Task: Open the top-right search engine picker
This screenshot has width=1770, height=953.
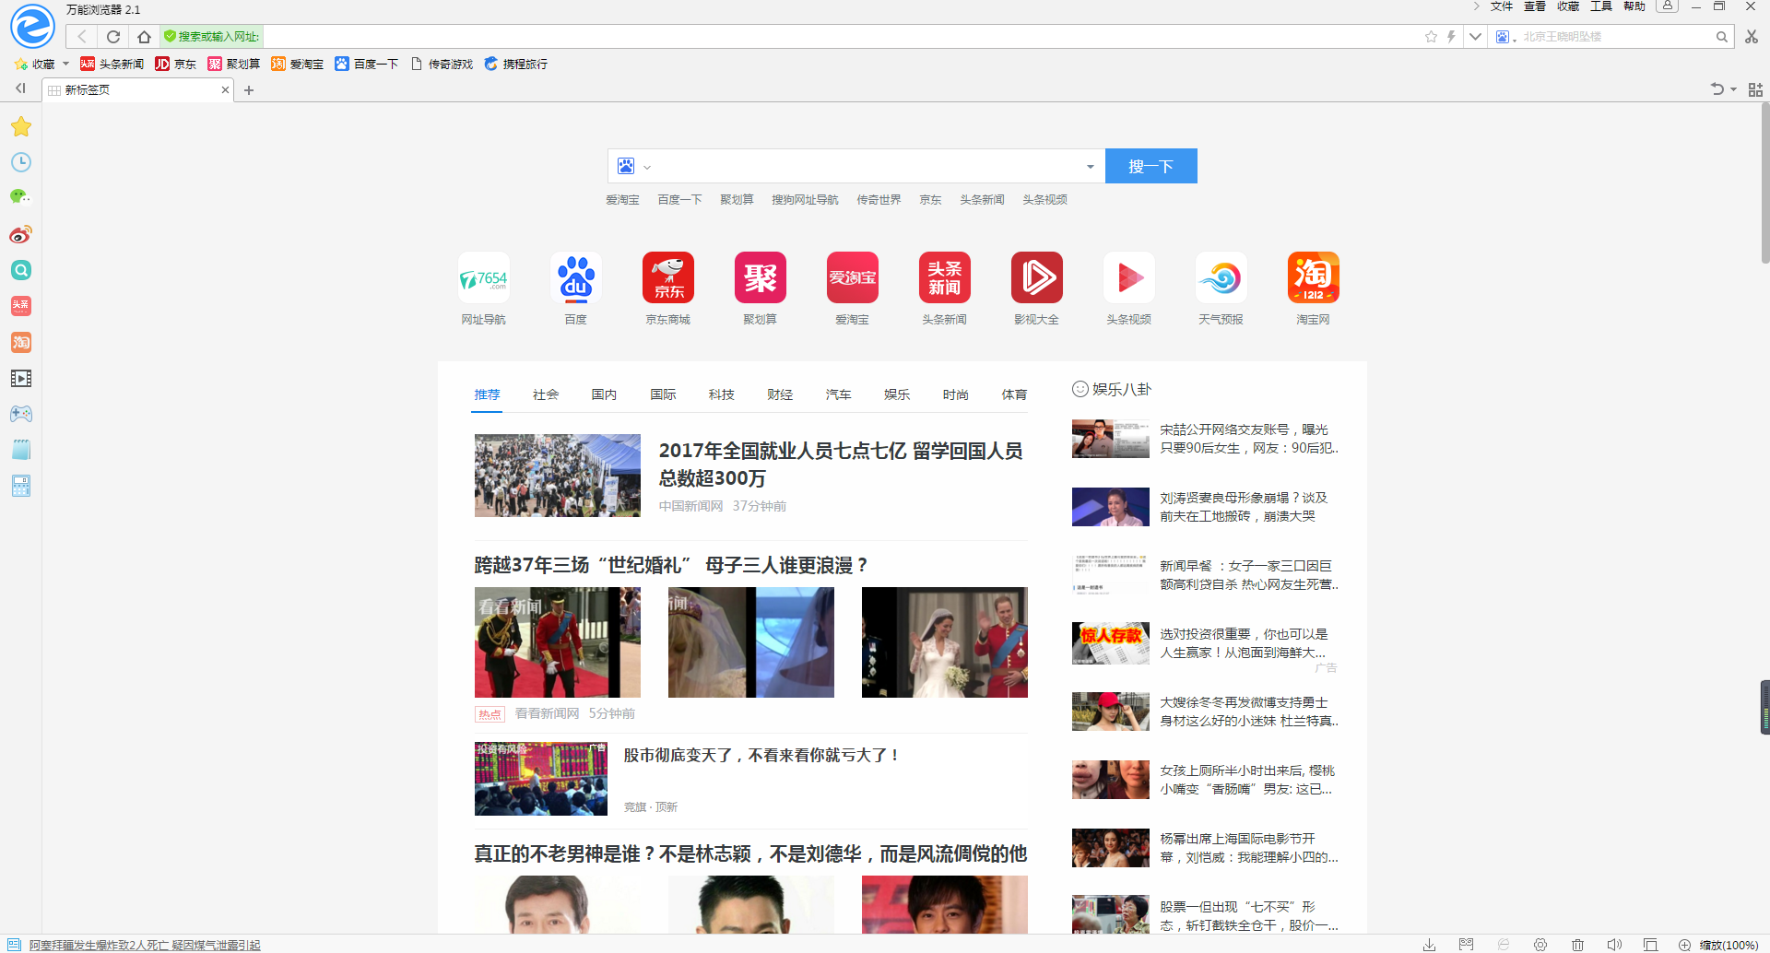Action: pos(1506,37)
